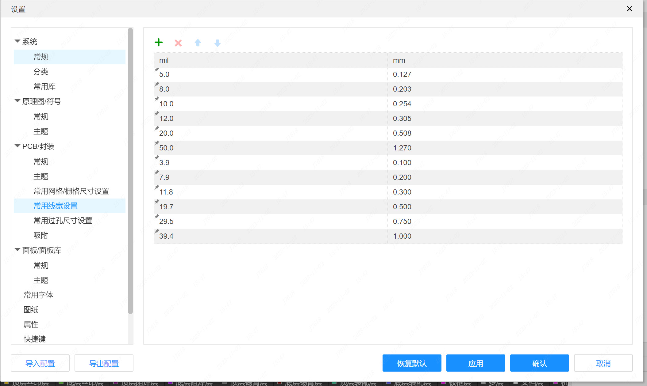Click the 导入配置 button
Image resolution: width=647 pixels, height=386 pixels.
point(40,363)
